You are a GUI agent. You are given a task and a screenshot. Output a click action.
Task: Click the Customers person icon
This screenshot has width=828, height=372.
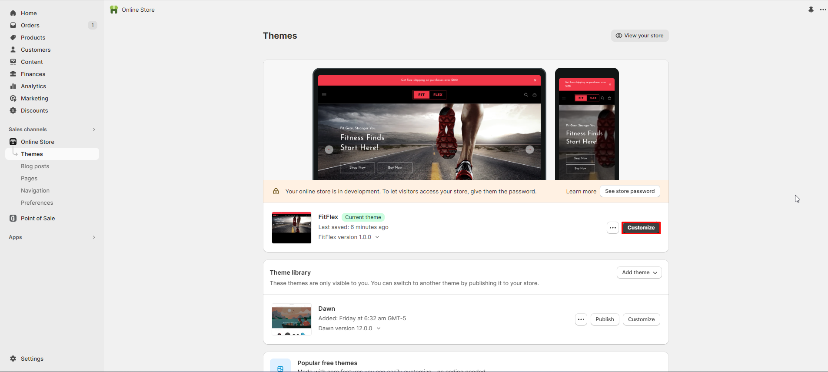[x=13, y=50]
